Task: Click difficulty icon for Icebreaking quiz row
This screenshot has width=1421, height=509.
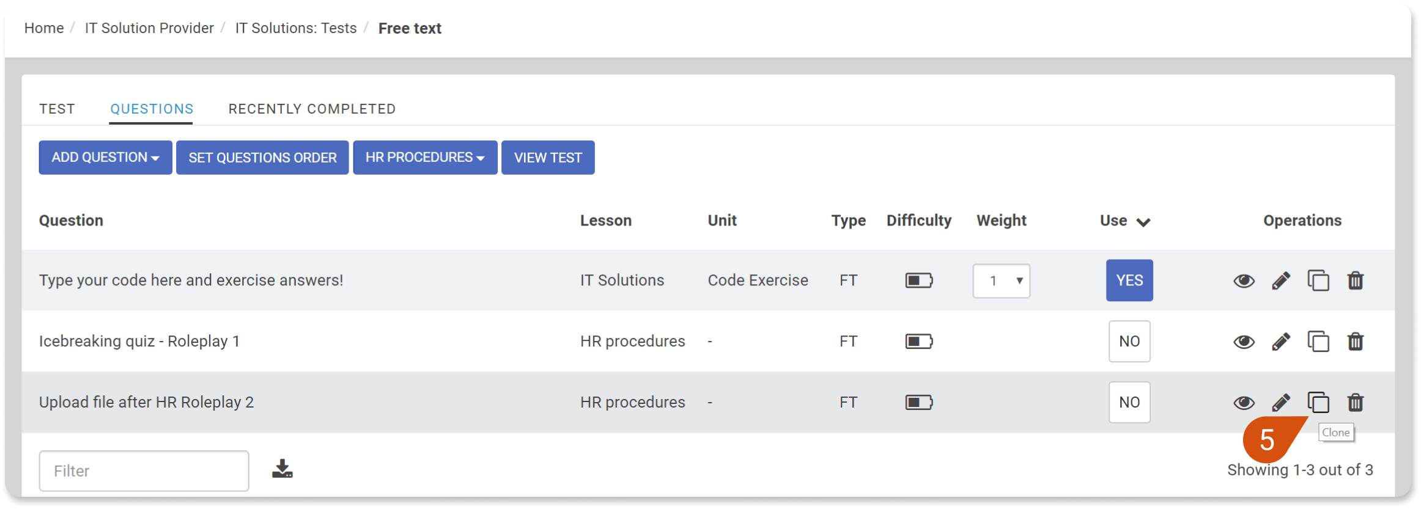Action: tap(919, 341)
